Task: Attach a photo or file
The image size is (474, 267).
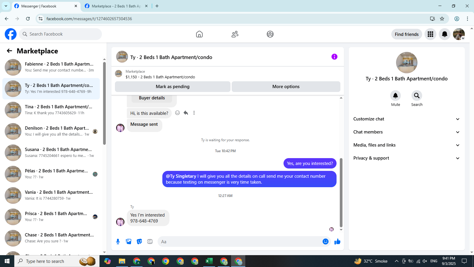Action: [x=129, y=241]
